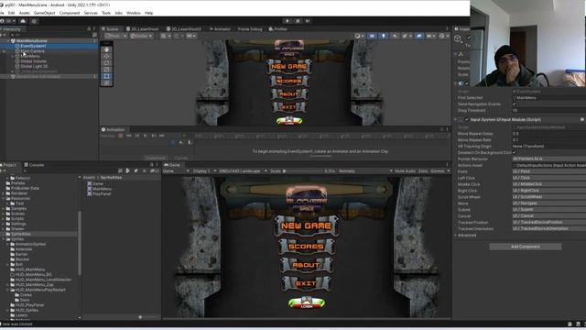Click the Drag Threshold value field
This screenshot has width=586, height=330.
[549, 110]
